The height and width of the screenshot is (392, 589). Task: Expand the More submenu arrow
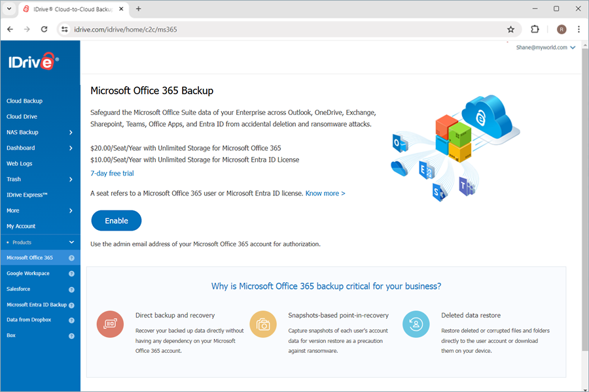tap(71, 211)
